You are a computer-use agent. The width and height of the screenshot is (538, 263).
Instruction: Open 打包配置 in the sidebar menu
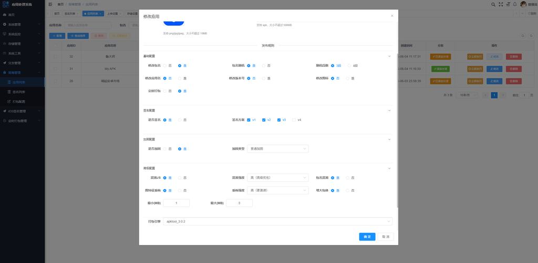(x=22, y=102)
